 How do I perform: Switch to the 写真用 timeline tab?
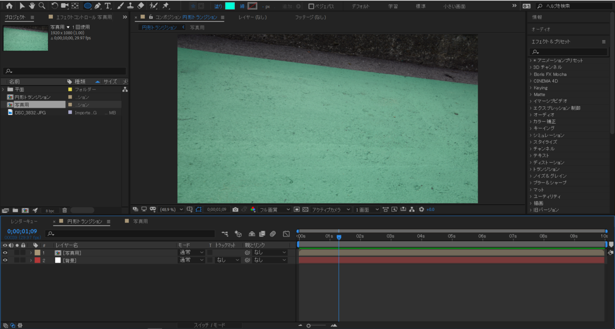140,222
